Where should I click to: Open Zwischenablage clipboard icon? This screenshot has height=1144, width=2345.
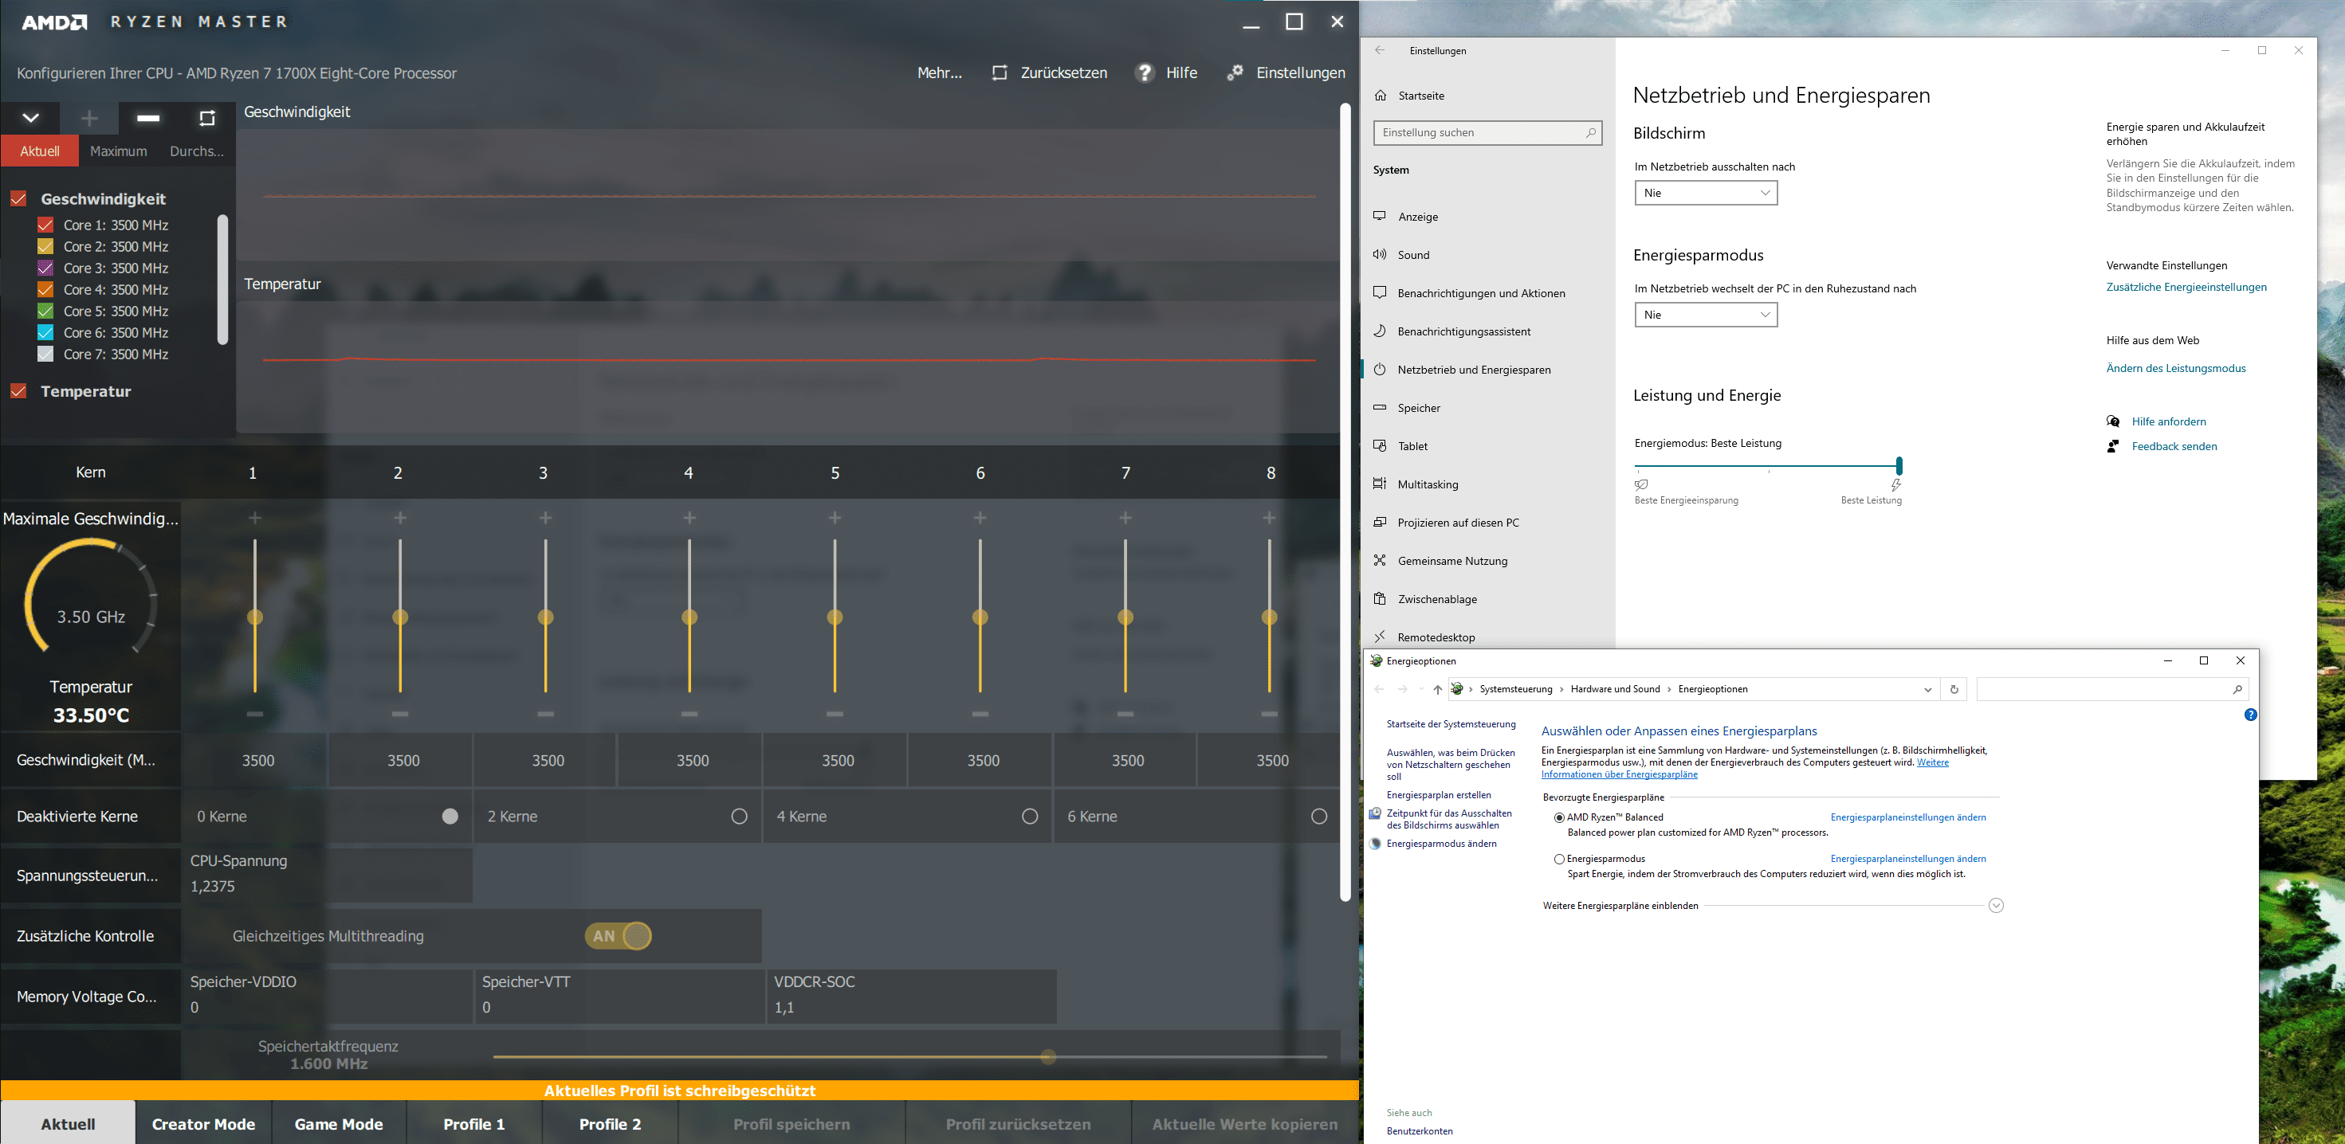[1380, 599]
